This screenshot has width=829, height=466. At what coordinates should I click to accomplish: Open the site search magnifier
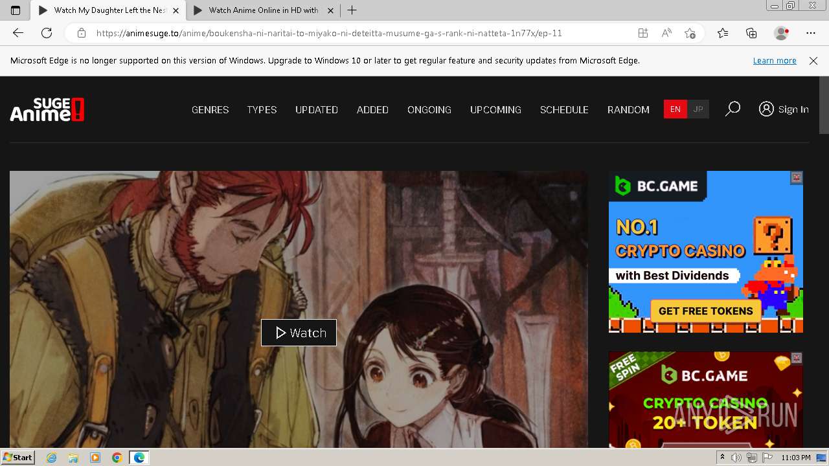pyautogui.click(x=732, y=109)
